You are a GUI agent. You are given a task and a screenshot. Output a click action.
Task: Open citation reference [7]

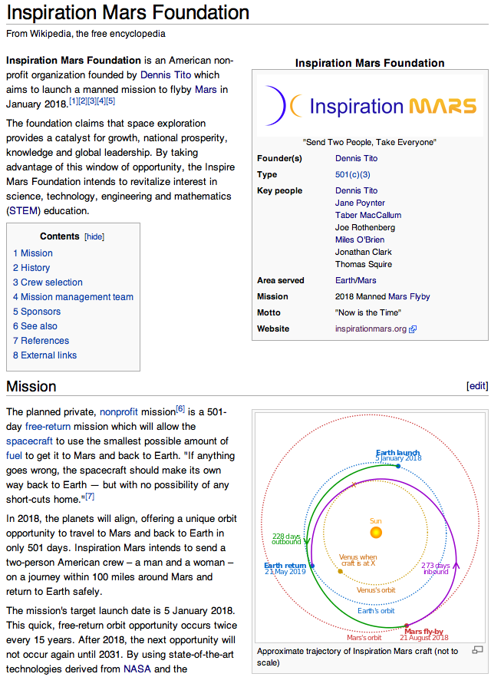tap(90, 497)
